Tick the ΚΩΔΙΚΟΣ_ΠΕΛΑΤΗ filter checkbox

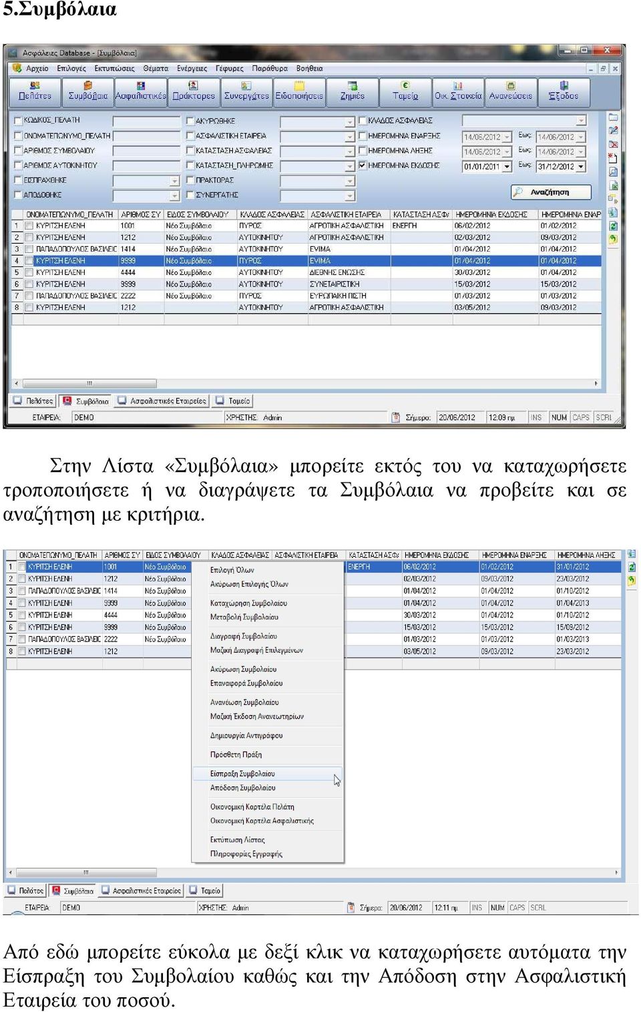click(x=18, y=120)
